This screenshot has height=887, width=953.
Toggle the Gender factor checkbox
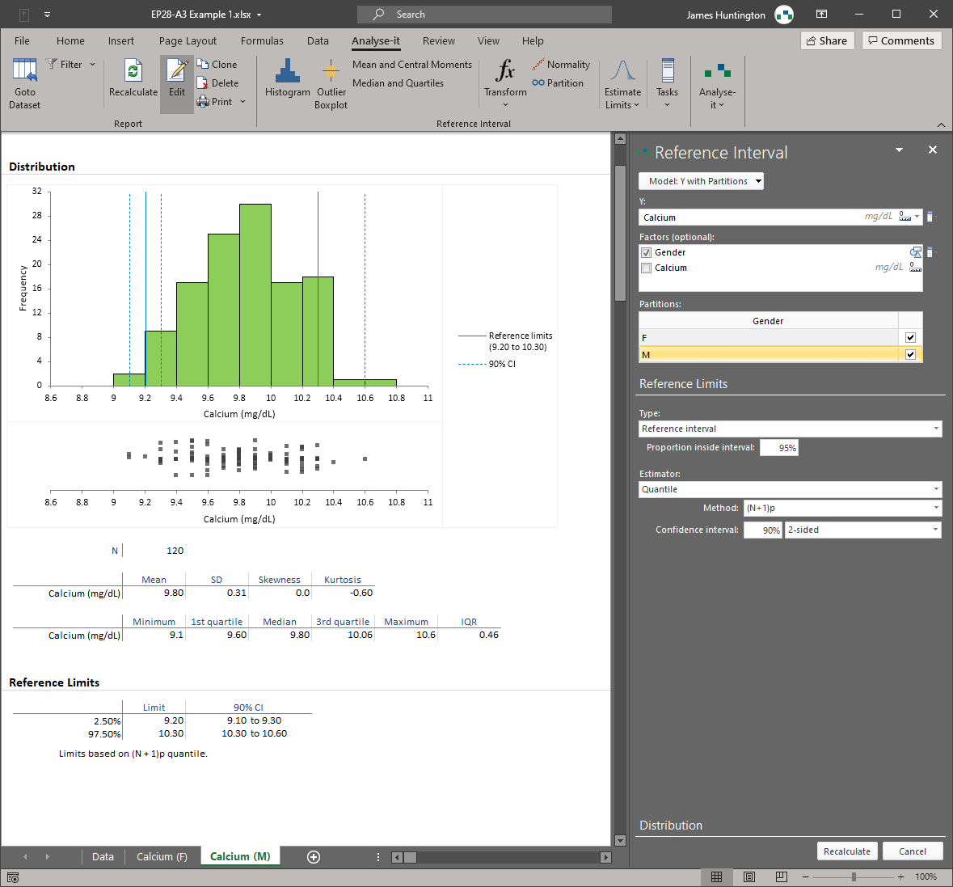point(646,252)
